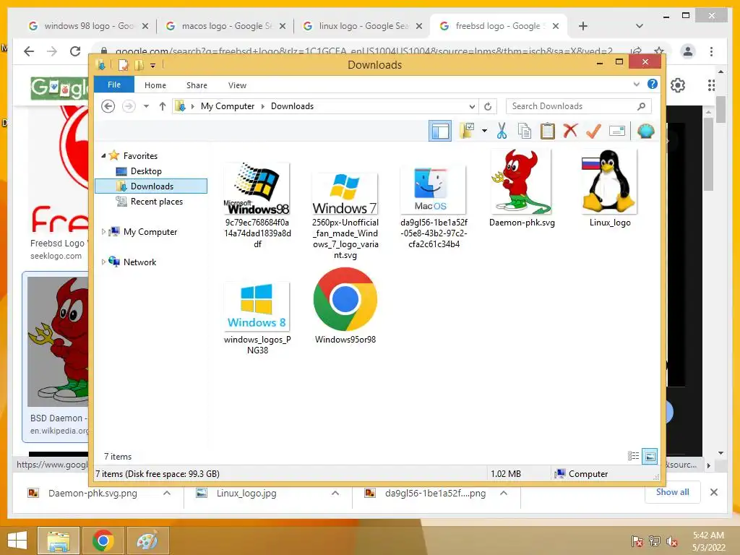
Task: Open a new Chrome tab
Action: click(x=583, y=27)
